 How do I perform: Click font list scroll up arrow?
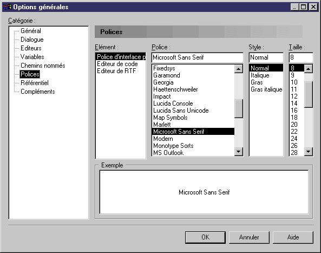239,69
